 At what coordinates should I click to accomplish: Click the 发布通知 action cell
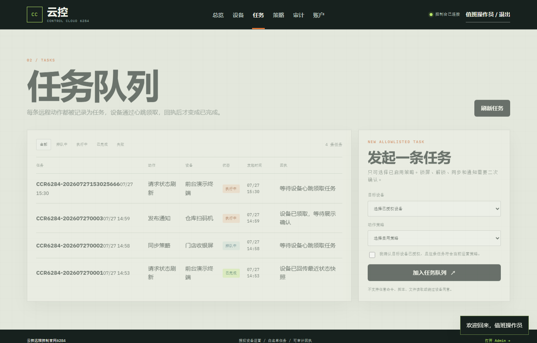159,218
